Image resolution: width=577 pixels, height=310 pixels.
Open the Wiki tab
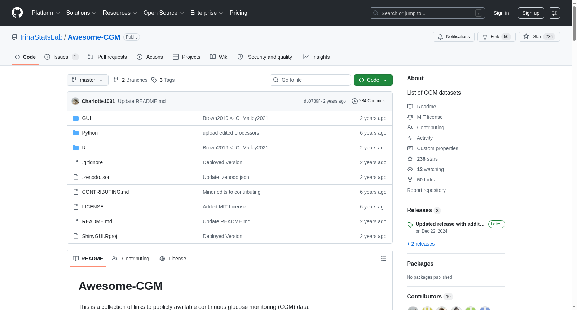click(219, 57)
